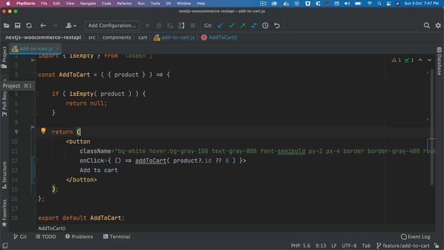Close the add-to-cart.js tab

[58, 49]
